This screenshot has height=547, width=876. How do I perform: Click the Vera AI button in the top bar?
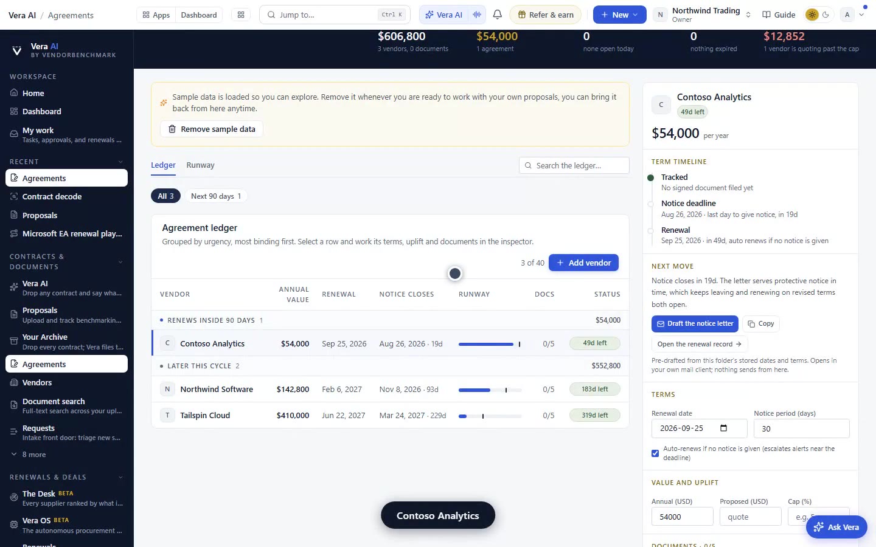443,15
